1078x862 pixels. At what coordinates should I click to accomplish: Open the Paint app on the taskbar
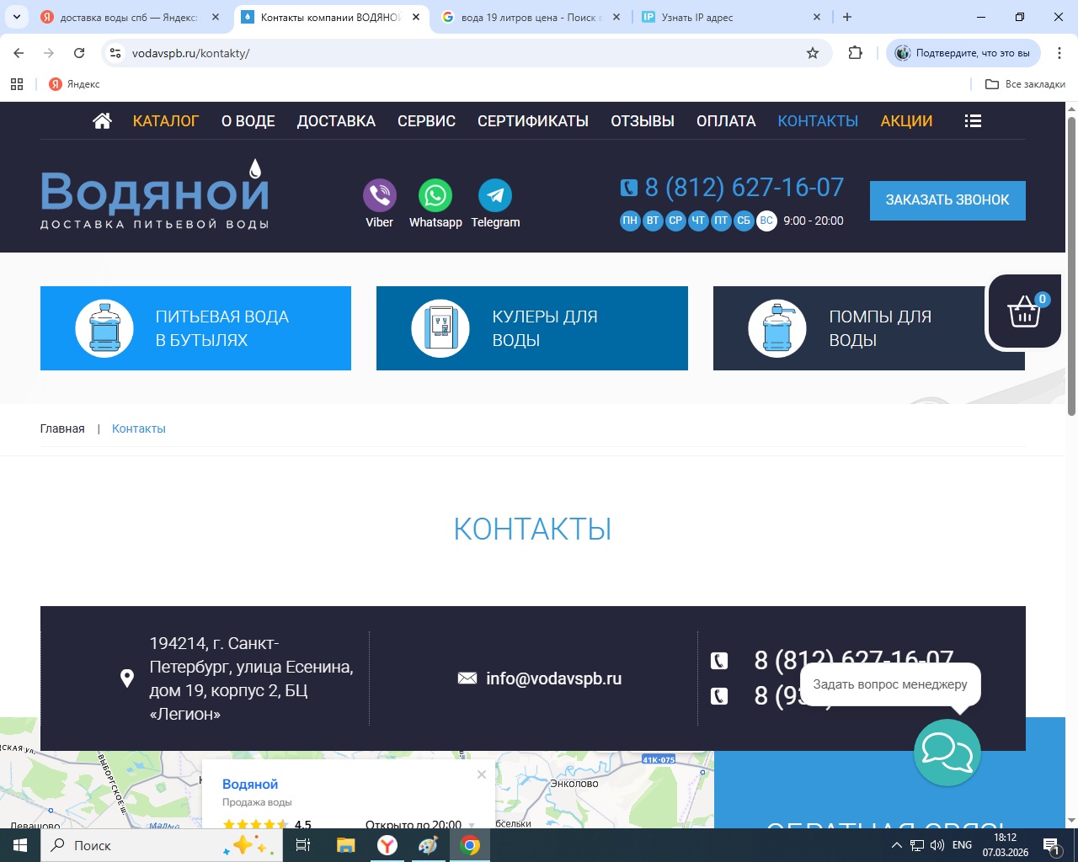[429, 845]
